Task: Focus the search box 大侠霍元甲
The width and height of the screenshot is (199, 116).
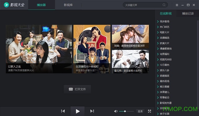Action: tap(145, 5)
